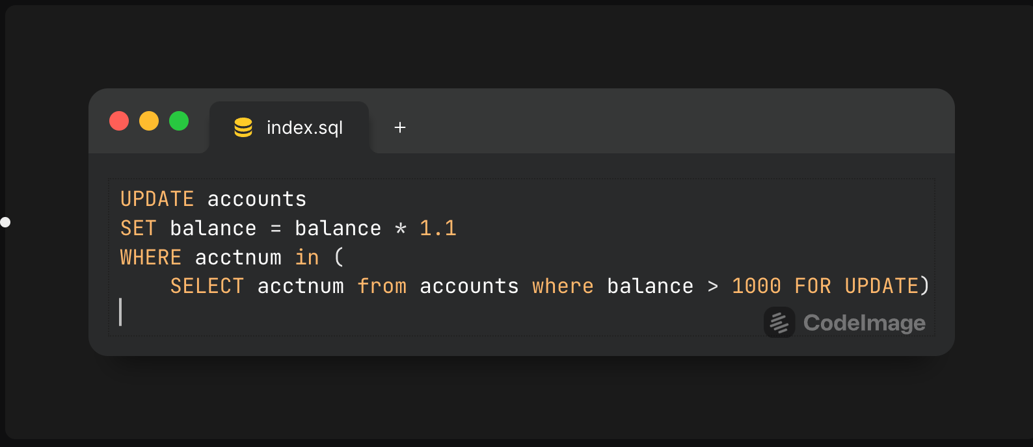The height and width of the screenshot is (447, 1033).
Task: Click the asterisk multiplication operator
Action: [401, 229]
